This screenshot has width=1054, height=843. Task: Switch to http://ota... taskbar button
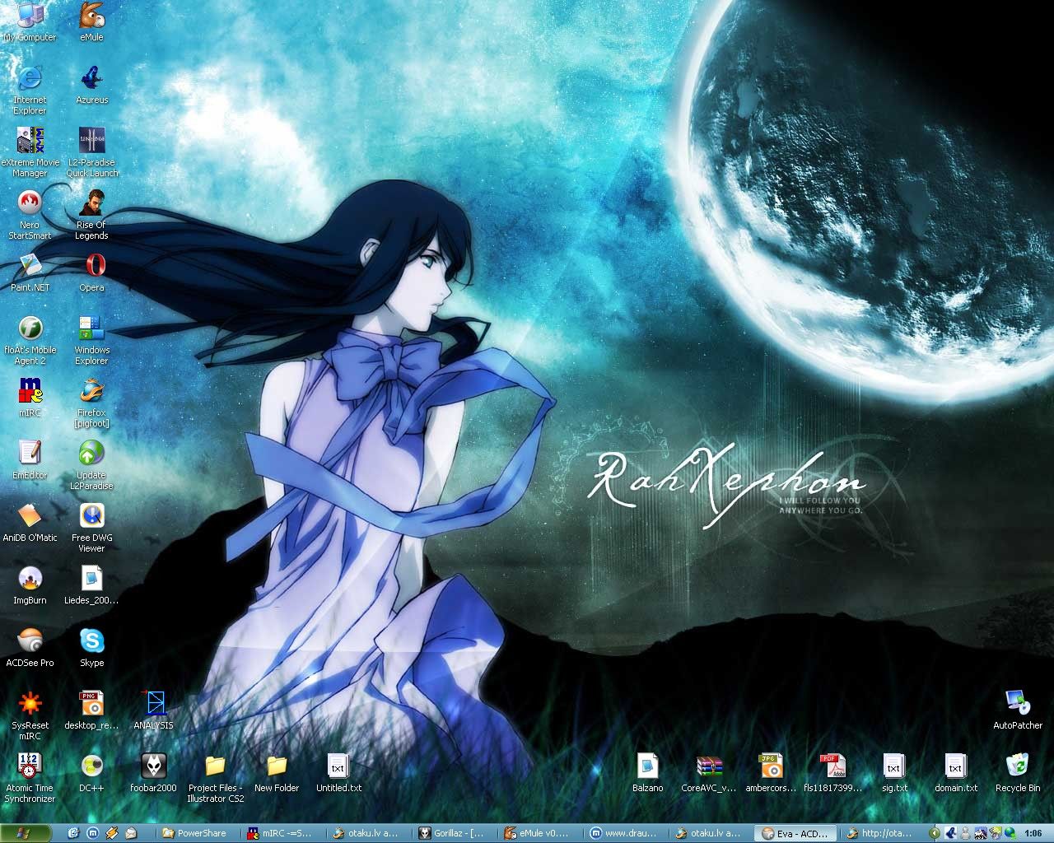(883, 832)
